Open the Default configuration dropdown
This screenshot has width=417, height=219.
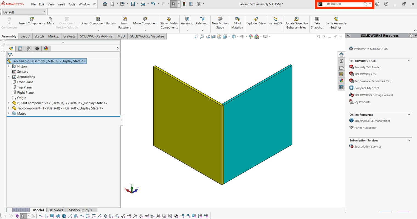(x=24, y=12)
